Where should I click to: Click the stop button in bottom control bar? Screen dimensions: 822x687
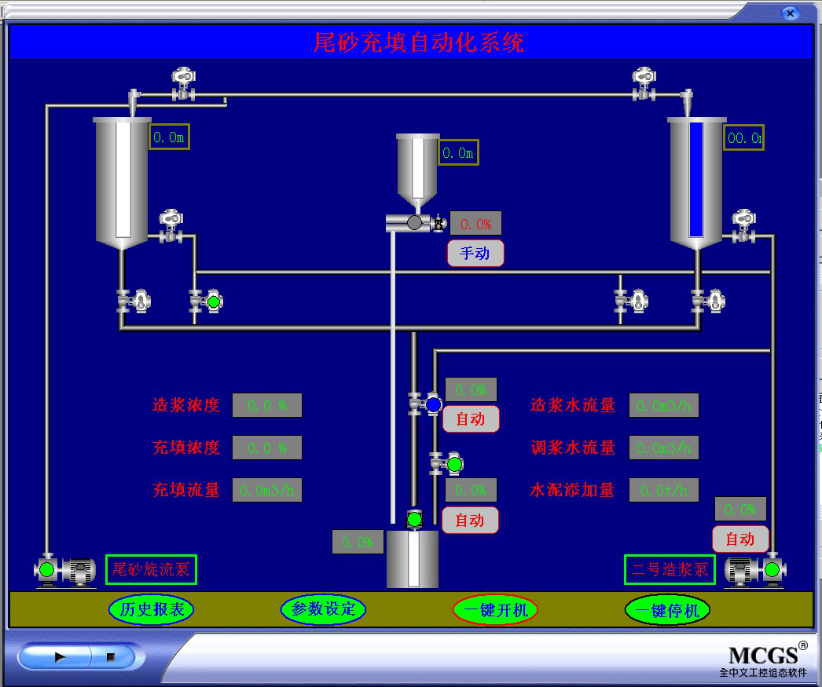[111, 656]
